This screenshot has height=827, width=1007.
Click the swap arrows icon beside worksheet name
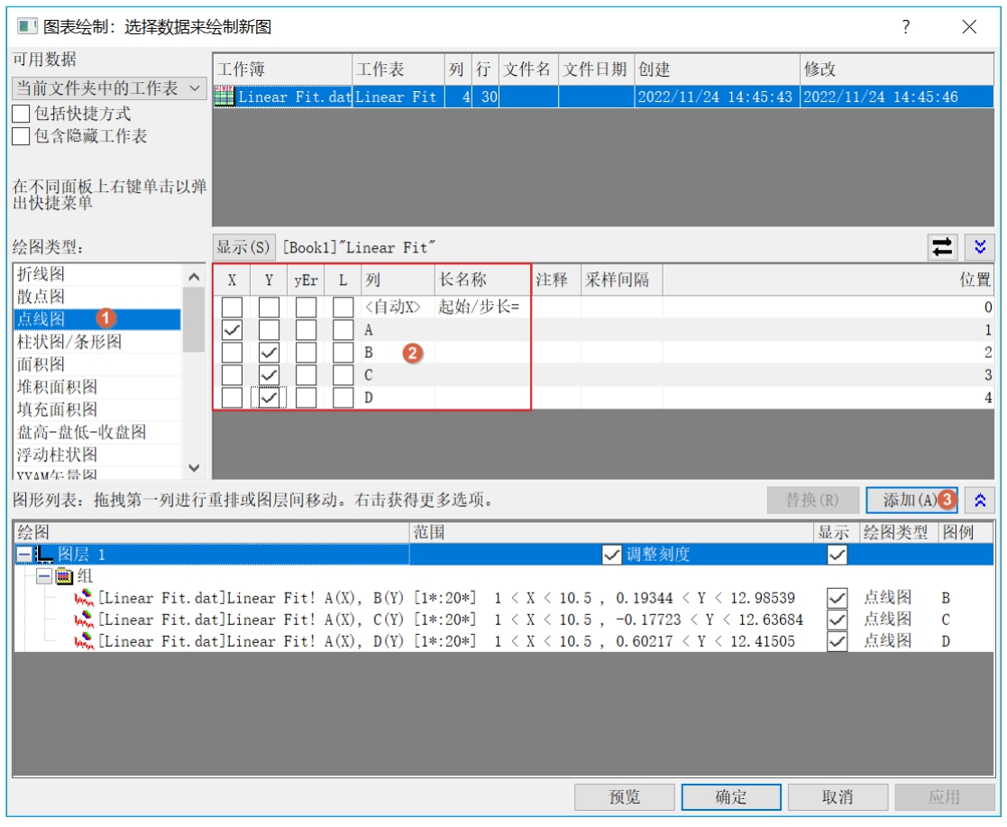pos(941,247)
